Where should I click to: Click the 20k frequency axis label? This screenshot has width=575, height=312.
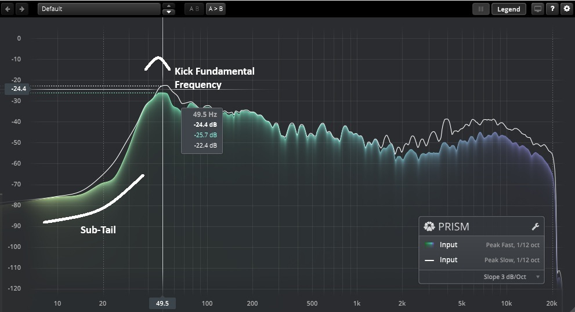click(552, 303)
